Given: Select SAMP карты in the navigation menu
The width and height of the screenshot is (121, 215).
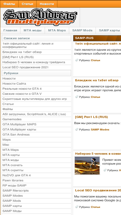Looking at the screenshot, I should tap(109, 30).
